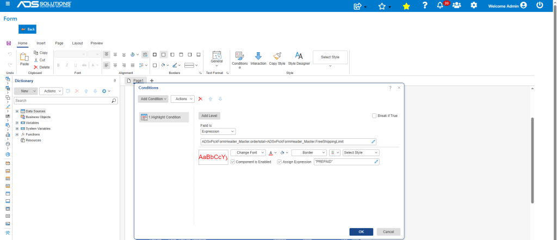
Task: Toggle align top in Alignment group
Action: pos(107,54)
